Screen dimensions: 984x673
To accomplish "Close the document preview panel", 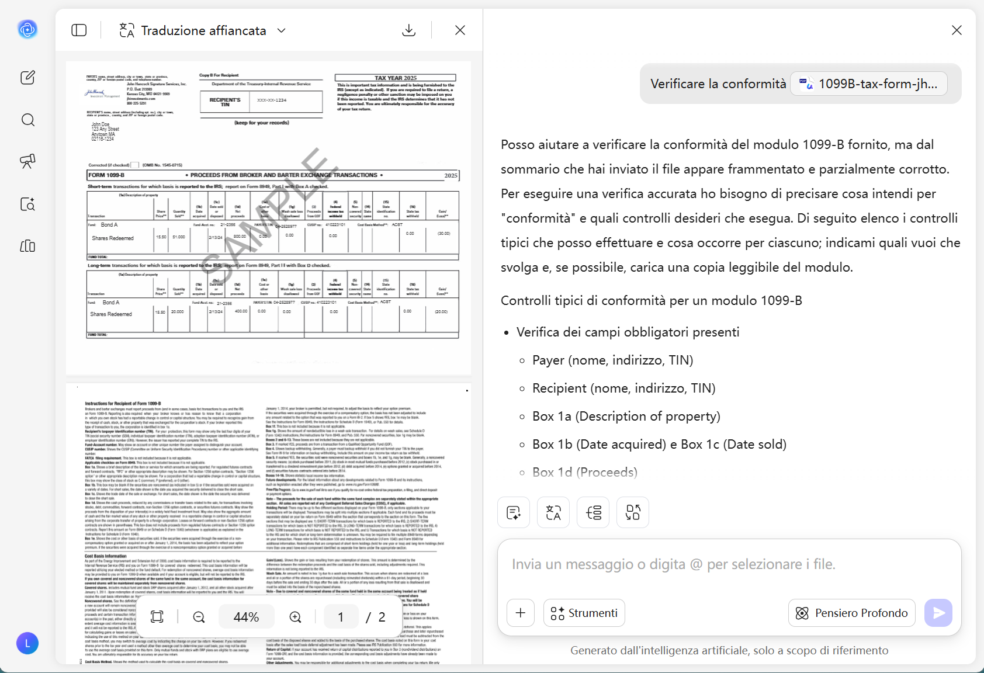I will pos(460,30).
